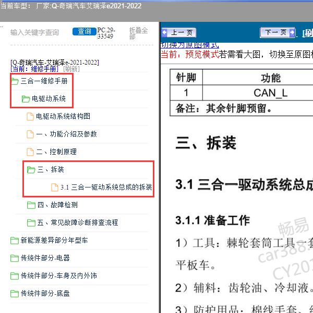
Task: Go to previous page with 上一页
Action: tap(178, 32)
